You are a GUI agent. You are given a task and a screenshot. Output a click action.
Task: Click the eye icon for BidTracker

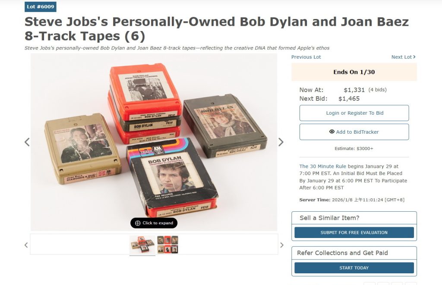(331, 132)
